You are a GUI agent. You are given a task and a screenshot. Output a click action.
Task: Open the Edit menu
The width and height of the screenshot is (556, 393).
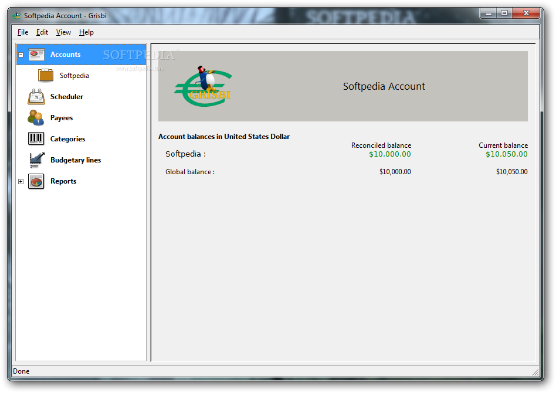[x=42, y=32]
